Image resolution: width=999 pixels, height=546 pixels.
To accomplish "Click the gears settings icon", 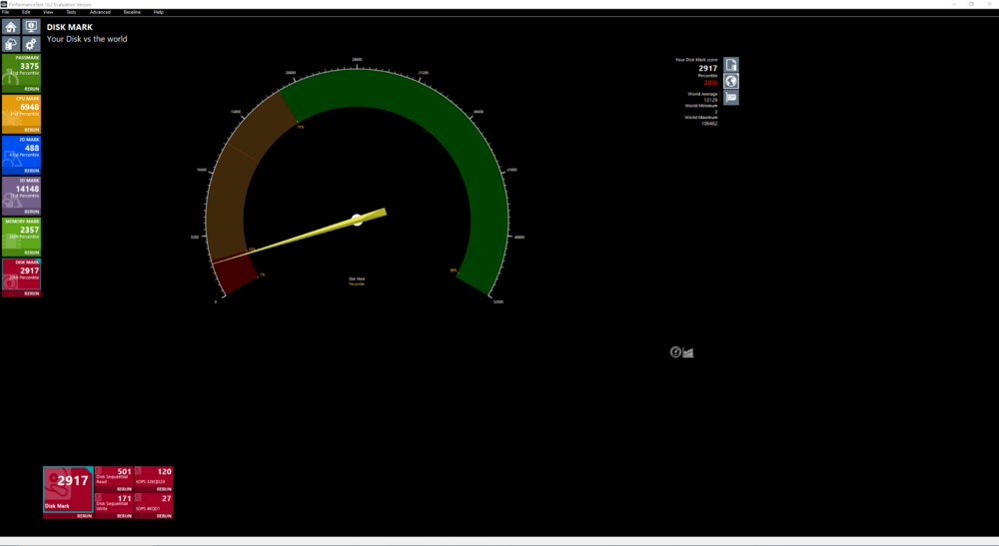I will coord(31,44).
